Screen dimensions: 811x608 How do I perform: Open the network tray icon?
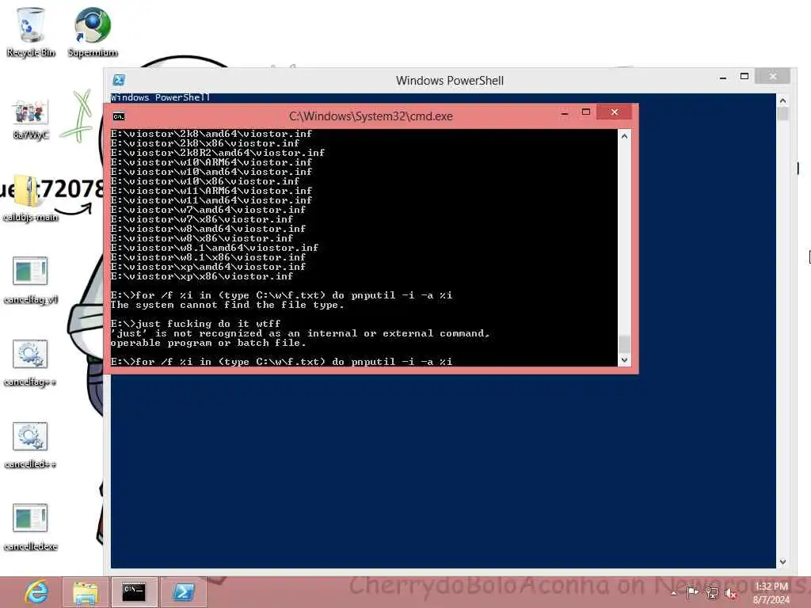pos(712,592)
